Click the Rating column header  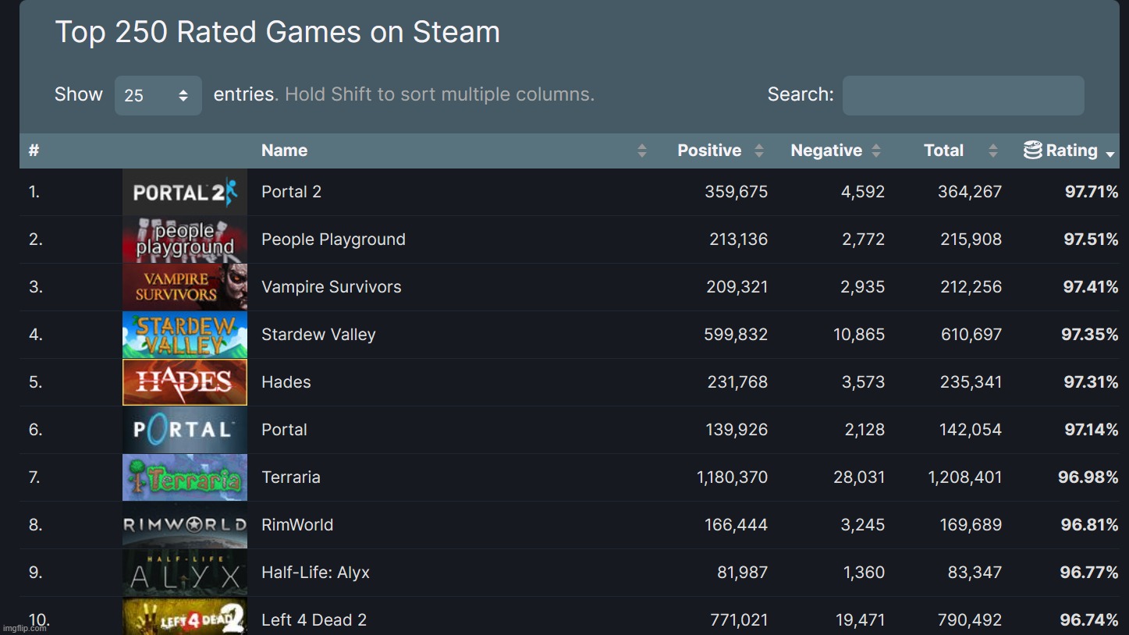1070,150
